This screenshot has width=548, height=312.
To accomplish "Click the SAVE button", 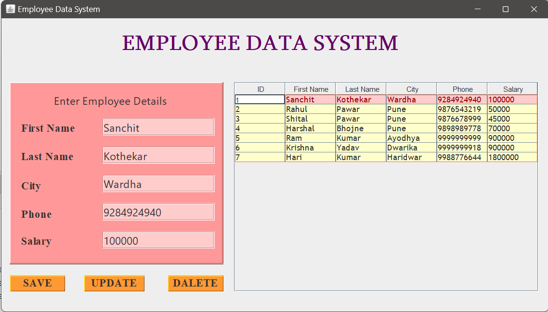I will pos(38,283).
